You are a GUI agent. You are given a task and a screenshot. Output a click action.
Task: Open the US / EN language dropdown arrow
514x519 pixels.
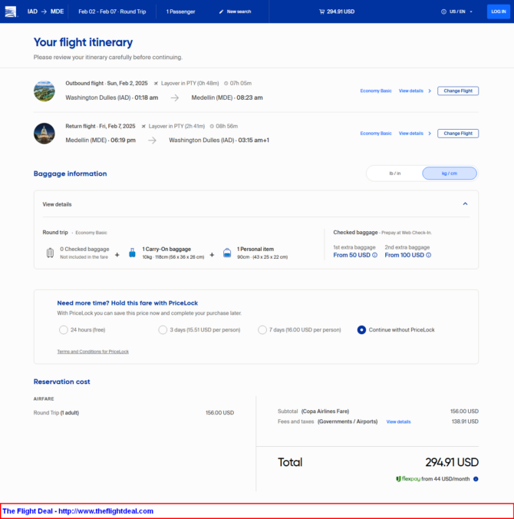coord(471,12)
